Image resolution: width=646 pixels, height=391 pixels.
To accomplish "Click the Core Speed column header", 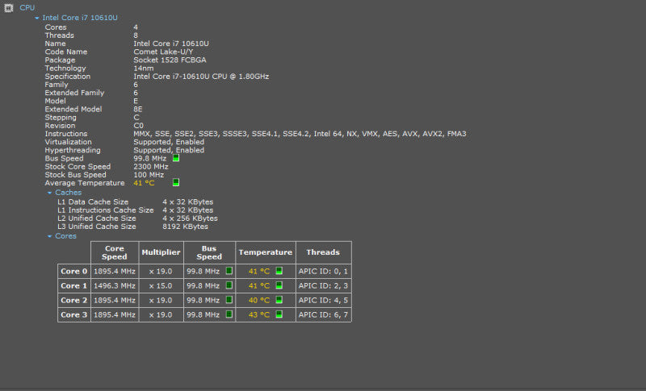I will (x=115, y=252).
